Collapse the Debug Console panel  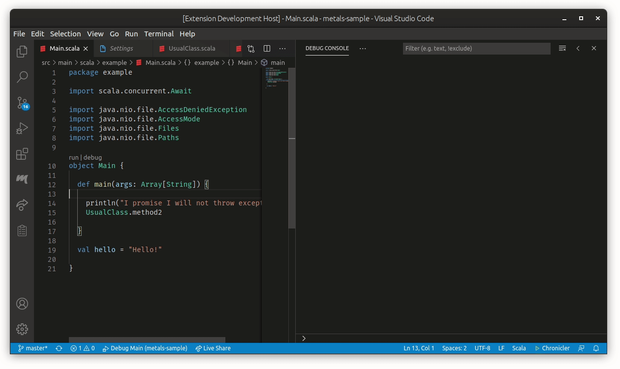click(578, 48)
